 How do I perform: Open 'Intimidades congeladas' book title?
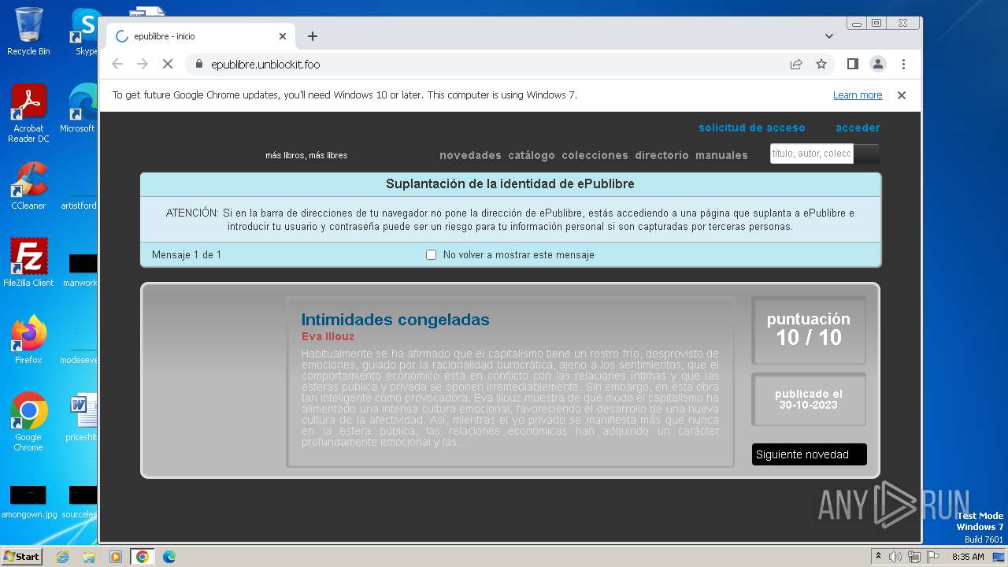click(x=395, y=320)
